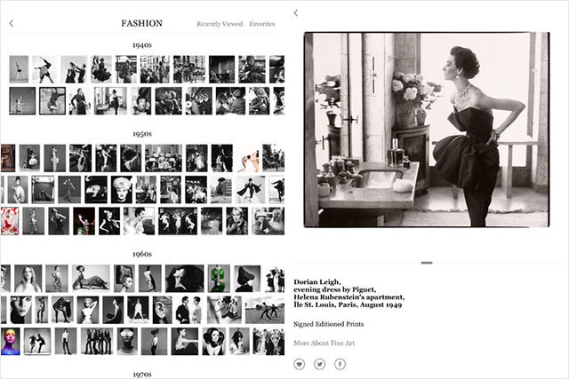
Task: Open Recently Viewed tab
Action: (x=220, y=24)
